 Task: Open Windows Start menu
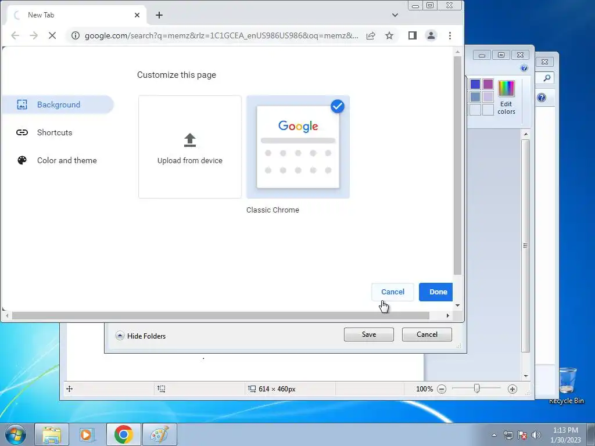coord(16,434)
